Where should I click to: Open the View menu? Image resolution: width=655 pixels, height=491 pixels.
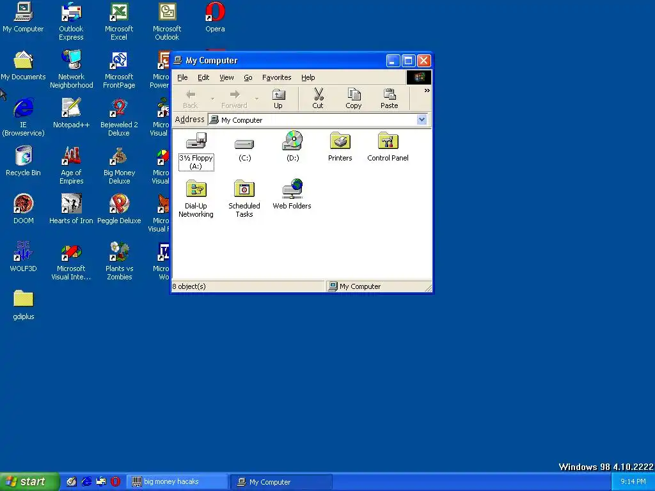pyautogui.click(x=226, y=77)
